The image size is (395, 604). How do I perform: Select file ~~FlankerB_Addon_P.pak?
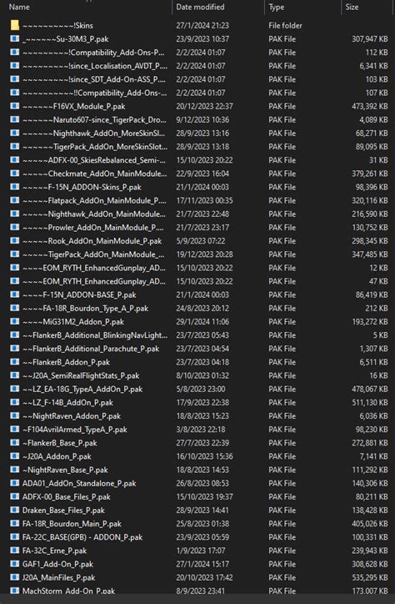coord(66,362)
